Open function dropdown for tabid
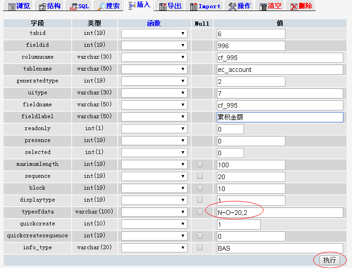The image size is (352, 268). tap(154, 33)
